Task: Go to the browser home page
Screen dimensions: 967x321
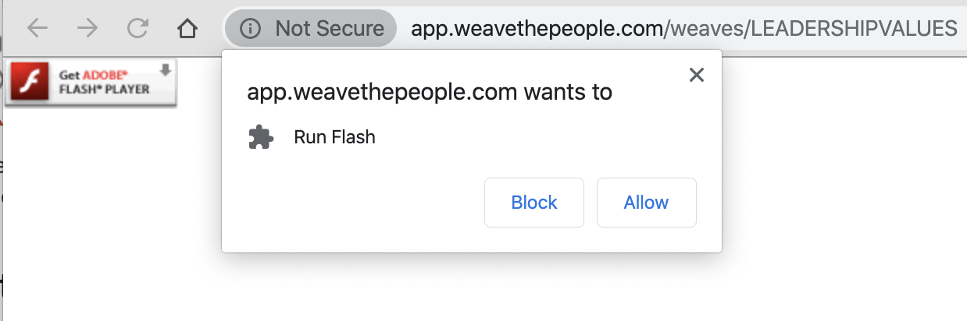Action: pyautogui.click(x=187, y=30)
